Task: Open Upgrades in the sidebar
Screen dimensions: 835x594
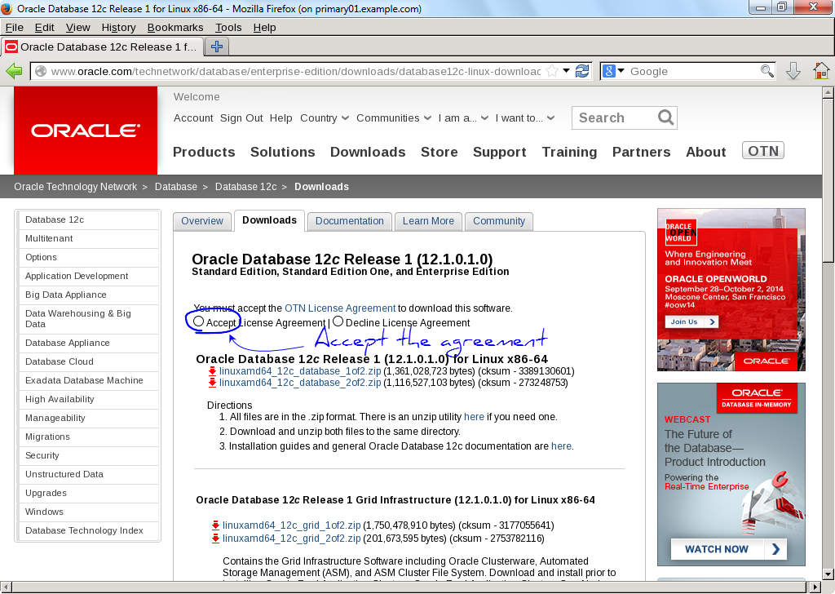Action: click(x=89, y=493)
